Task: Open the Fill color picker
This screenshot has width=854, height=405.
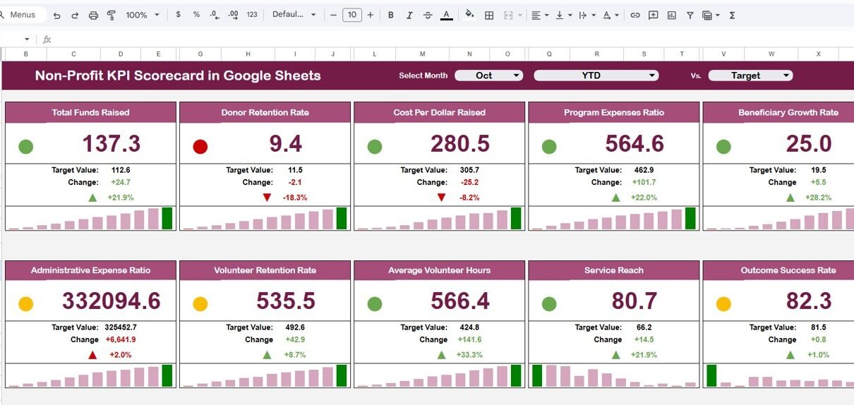Action: pyautogui.click(x=470, y=15)
